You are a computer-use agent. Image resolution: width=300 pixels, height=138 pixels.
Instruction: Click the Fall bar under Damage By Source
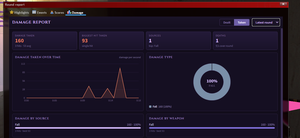[78, 128]
